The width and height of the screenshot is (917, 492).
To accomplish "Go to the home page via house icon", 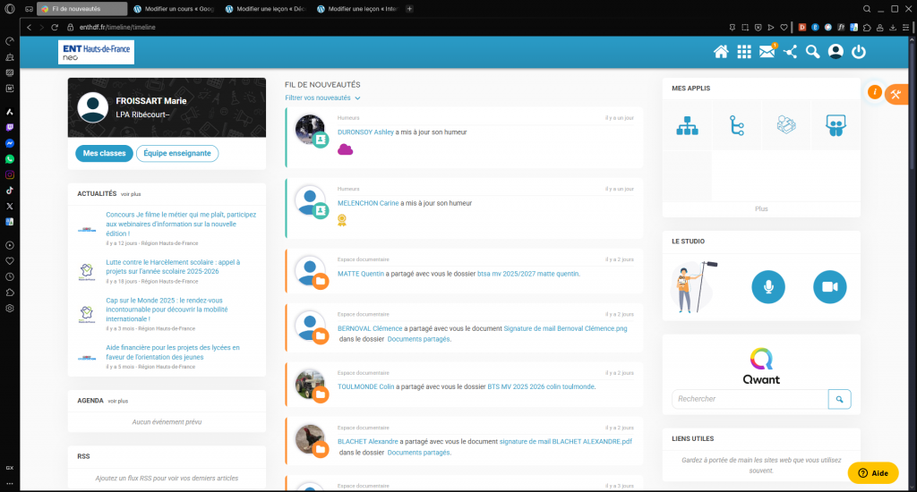I will [721, 52].
